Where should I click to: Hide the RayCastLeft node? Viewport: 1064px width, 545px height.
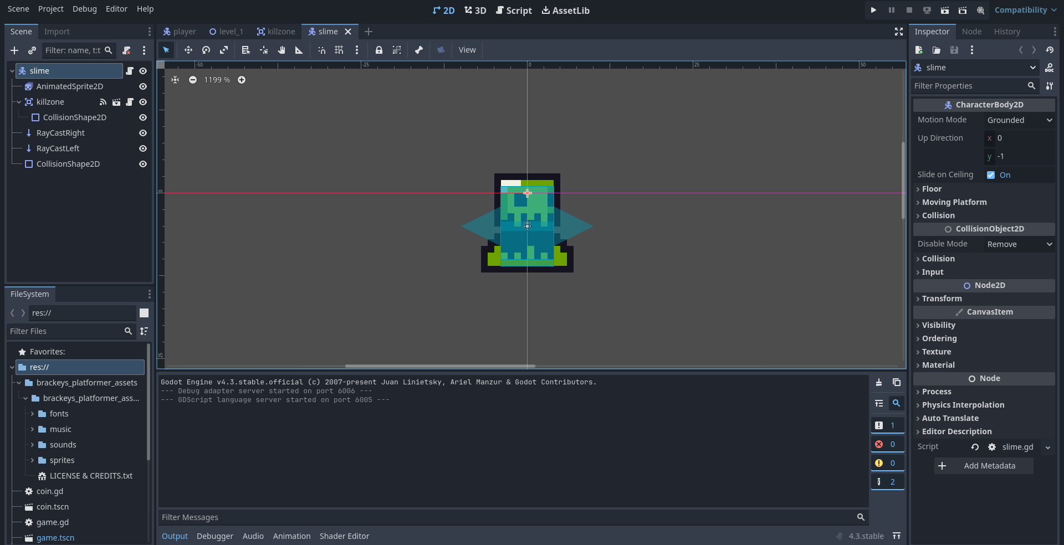click(x=143, y=148)
